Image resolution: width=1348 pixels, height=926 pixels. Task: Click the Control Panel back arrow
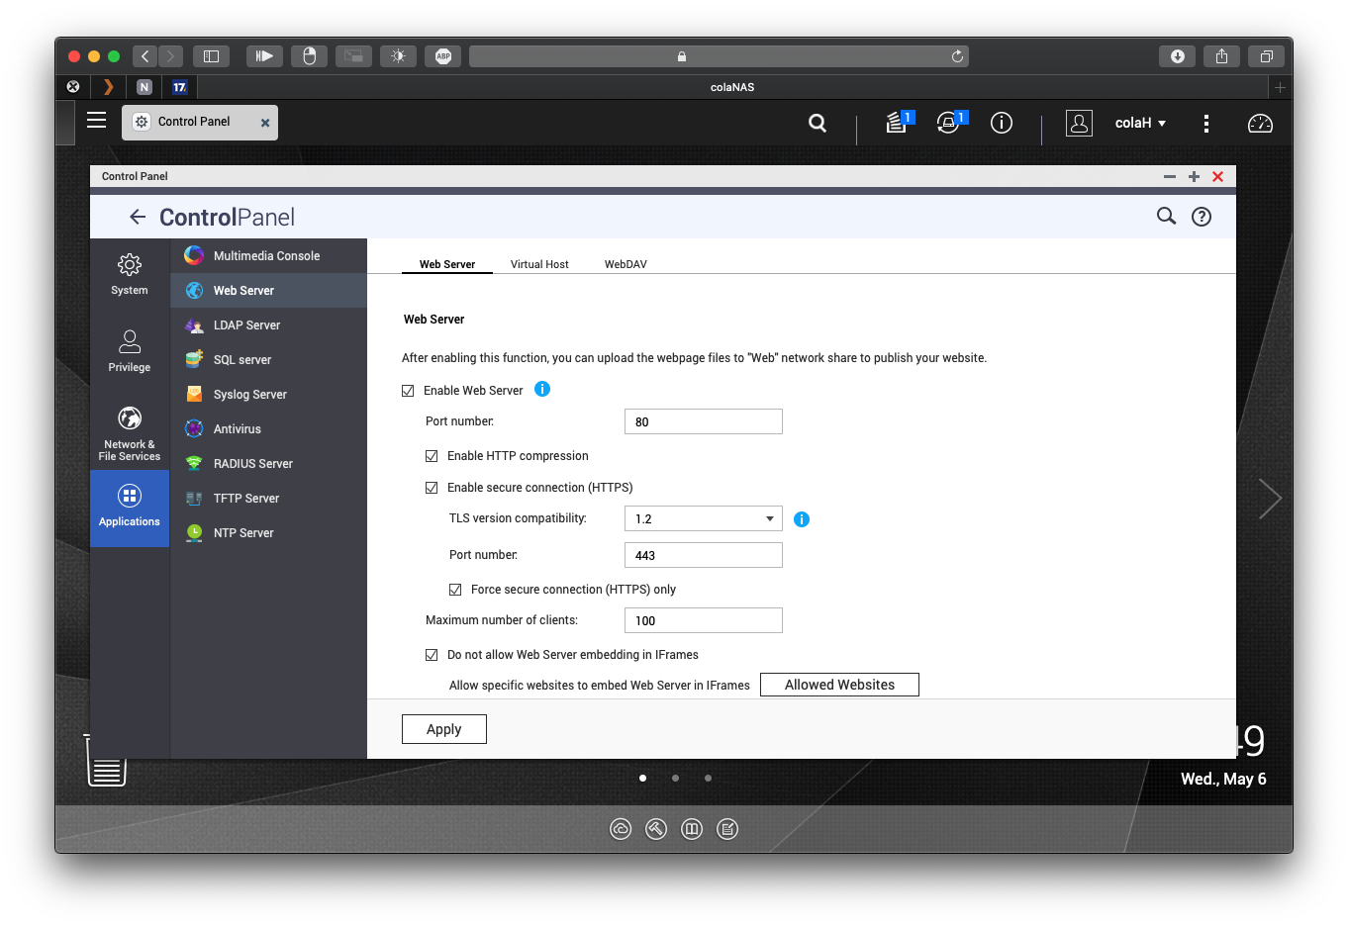pos(138,217)
